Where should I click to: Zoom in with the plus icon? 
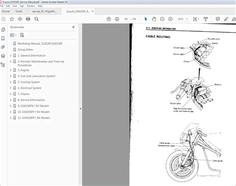[170, 19]
